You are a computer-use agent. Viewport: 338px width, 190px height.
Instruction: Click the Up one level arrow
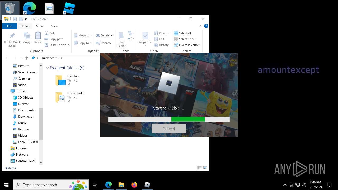(26, 58)
